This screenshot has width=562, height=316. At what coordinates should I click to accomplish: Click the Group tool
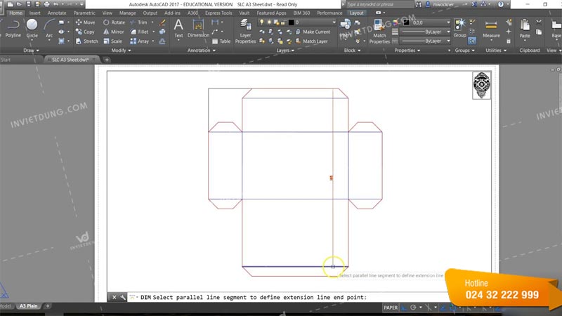[x=459, y=29]
